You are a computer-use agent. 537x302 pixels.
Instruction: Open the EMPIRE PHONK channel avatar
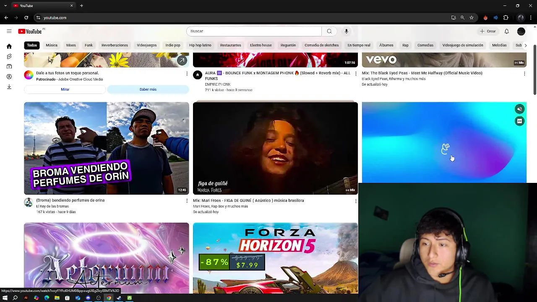(197, 75)
